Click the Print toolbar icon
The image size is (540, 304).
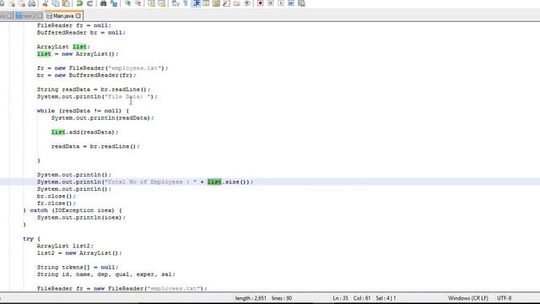click(32, 3)
